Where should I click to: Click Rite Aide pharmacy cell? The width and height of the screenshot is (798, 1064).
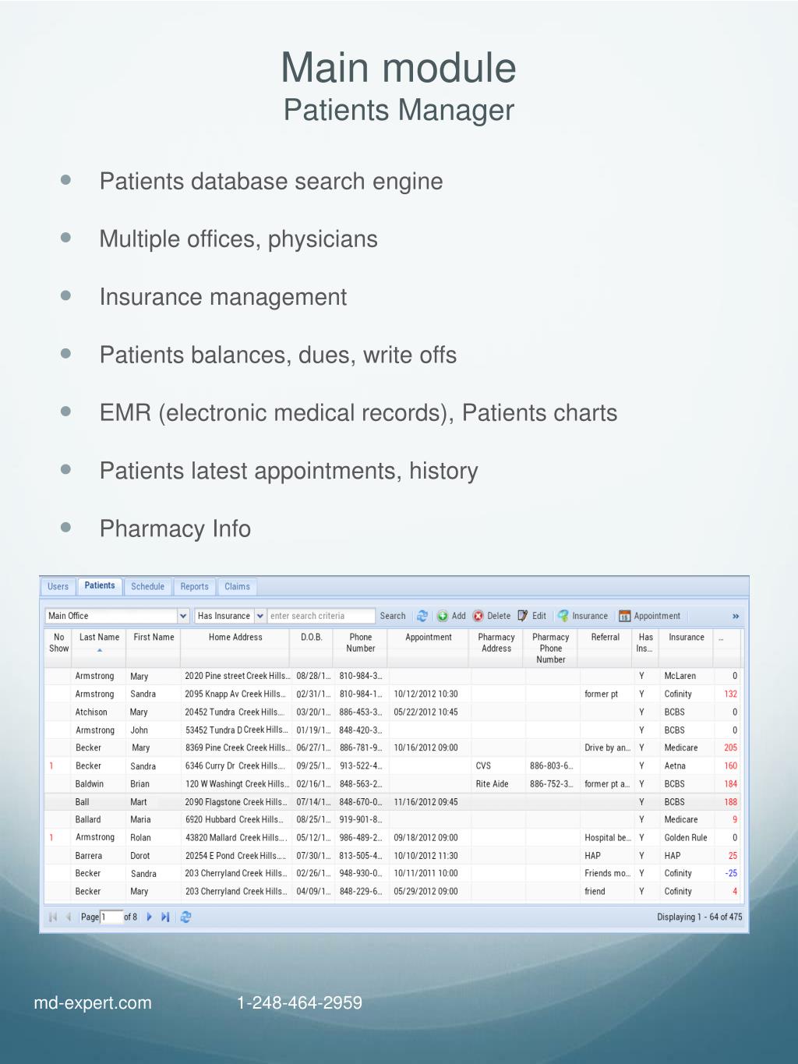[x=492, y=783]
